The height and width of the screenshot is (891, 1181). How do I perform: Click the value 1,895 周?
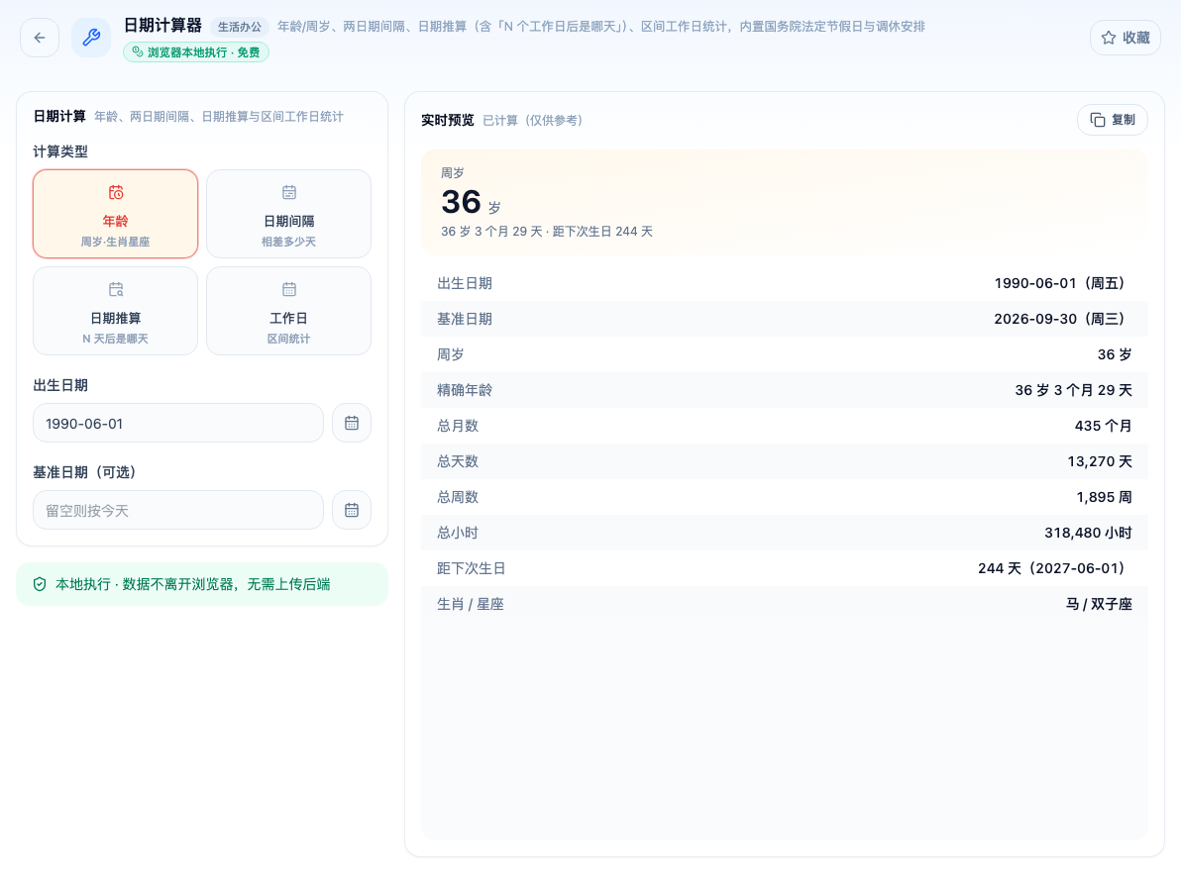pos(1104,497)
